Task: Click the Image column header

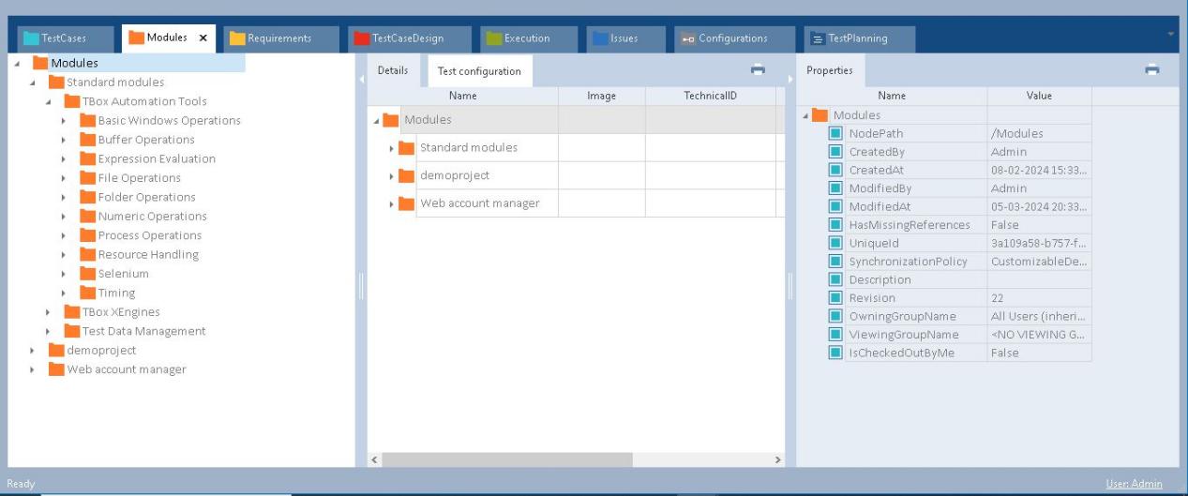Action: [602, 96]
